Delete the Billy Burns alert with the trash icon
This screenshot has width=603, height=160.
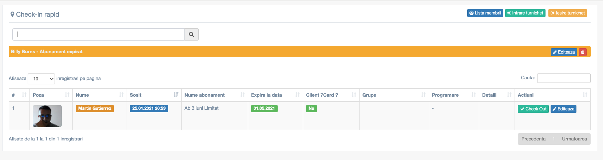(583, 52)
